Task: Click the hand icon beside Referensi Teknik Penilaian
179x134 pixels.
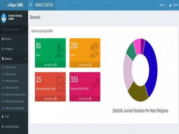Action: [x=3, y=108]
